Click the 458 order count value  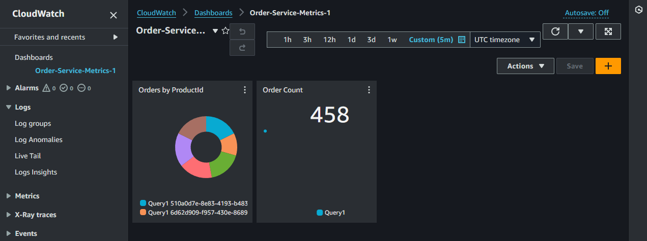(330, 115)
